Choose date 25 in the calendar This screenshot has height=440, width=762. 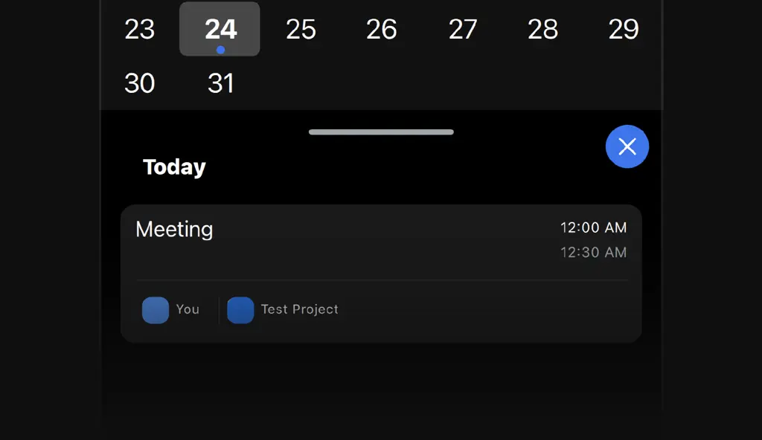click(301, 29)
